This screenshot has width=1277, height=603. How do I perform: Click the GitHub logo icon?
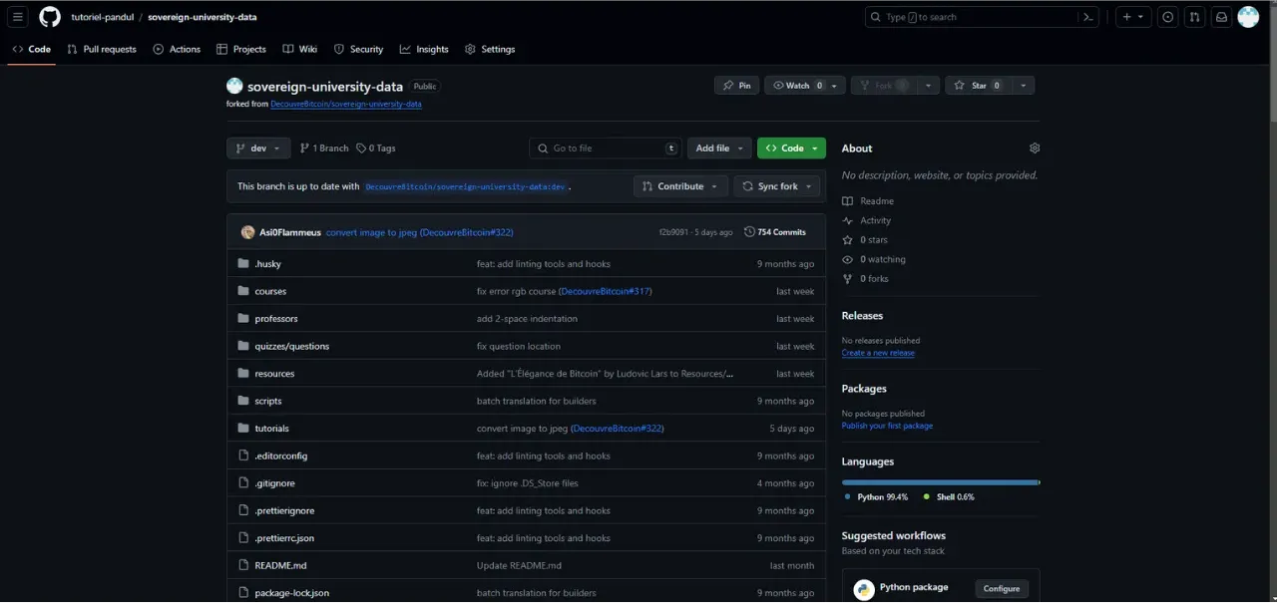[50, 17]
